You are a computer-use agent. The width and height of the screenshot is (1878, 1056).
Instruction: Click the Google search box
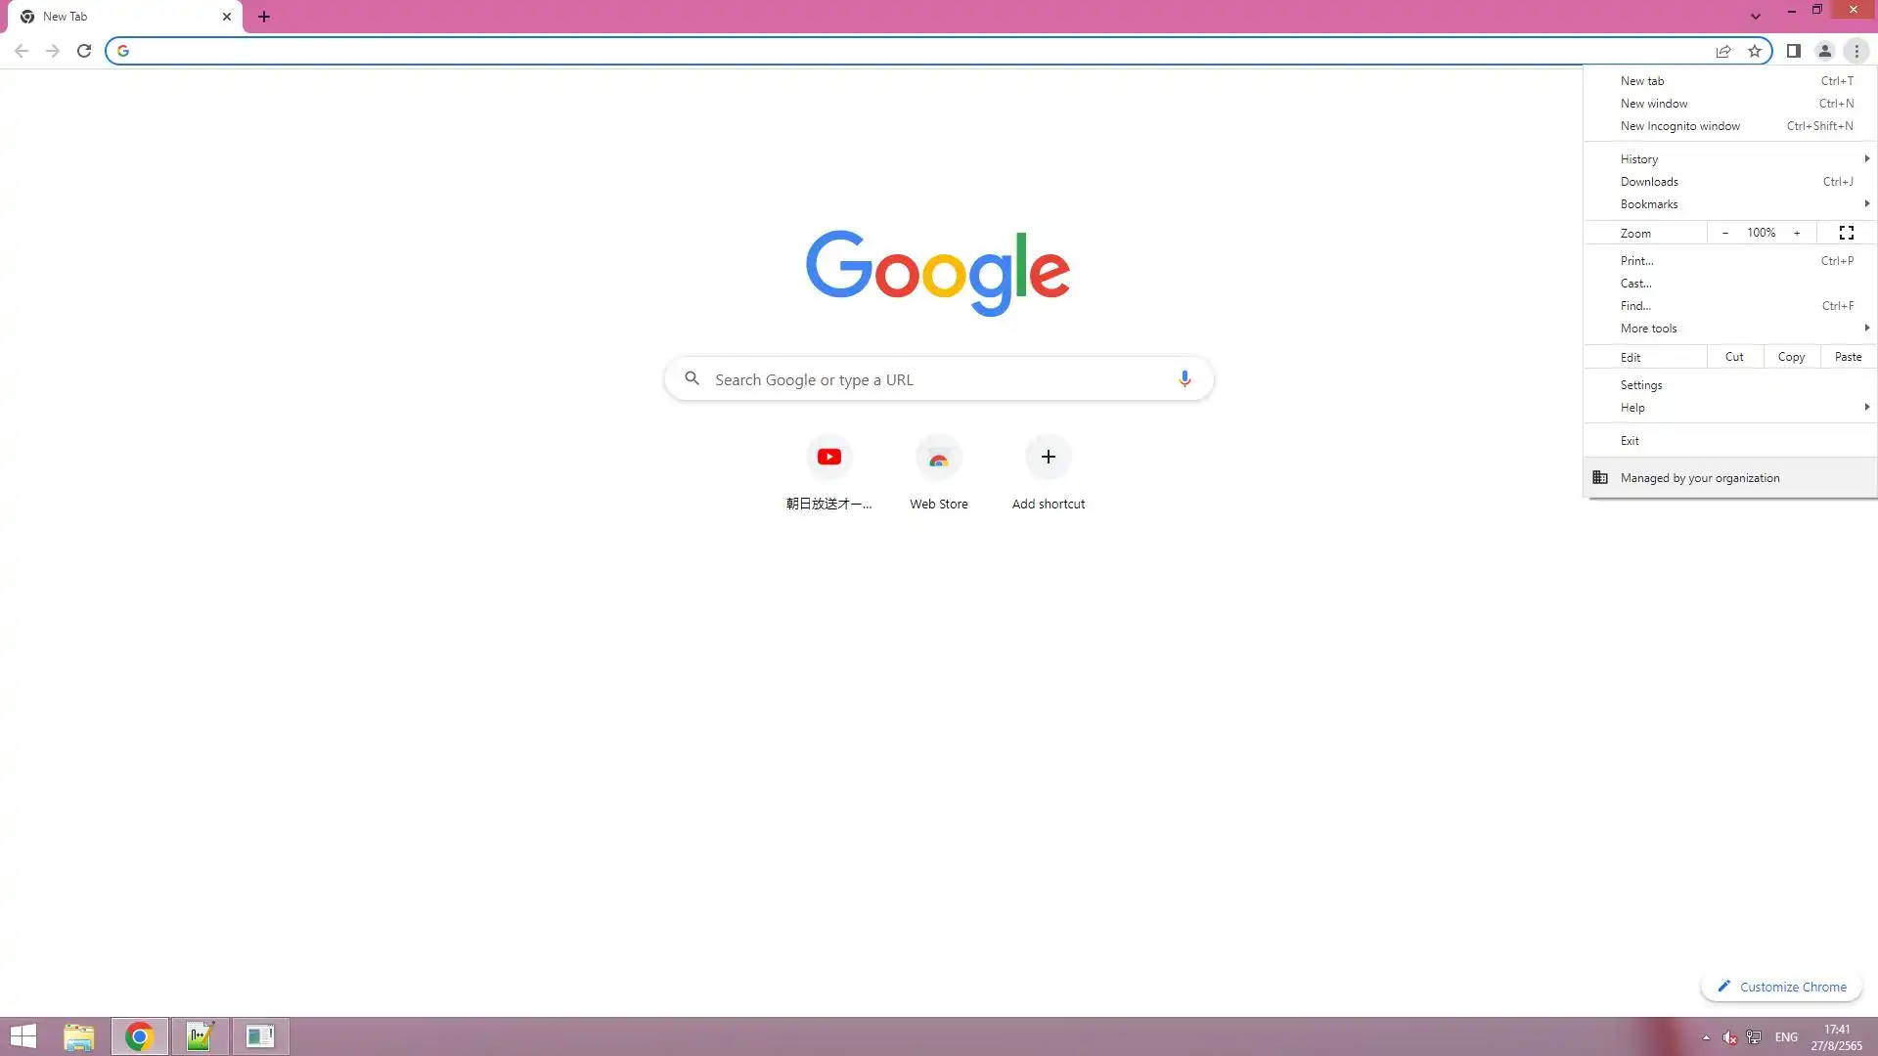pos(939,379)
